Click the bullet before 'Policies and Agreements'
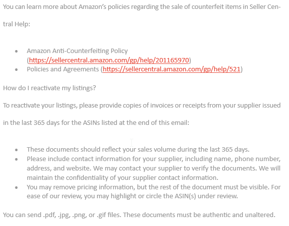 point(16,70)
